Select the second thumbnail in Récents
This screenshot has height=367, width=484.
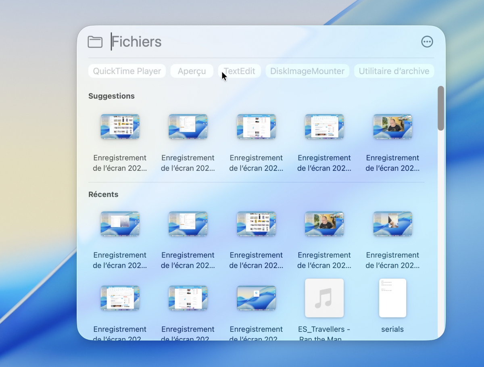[x=188, y=224]
